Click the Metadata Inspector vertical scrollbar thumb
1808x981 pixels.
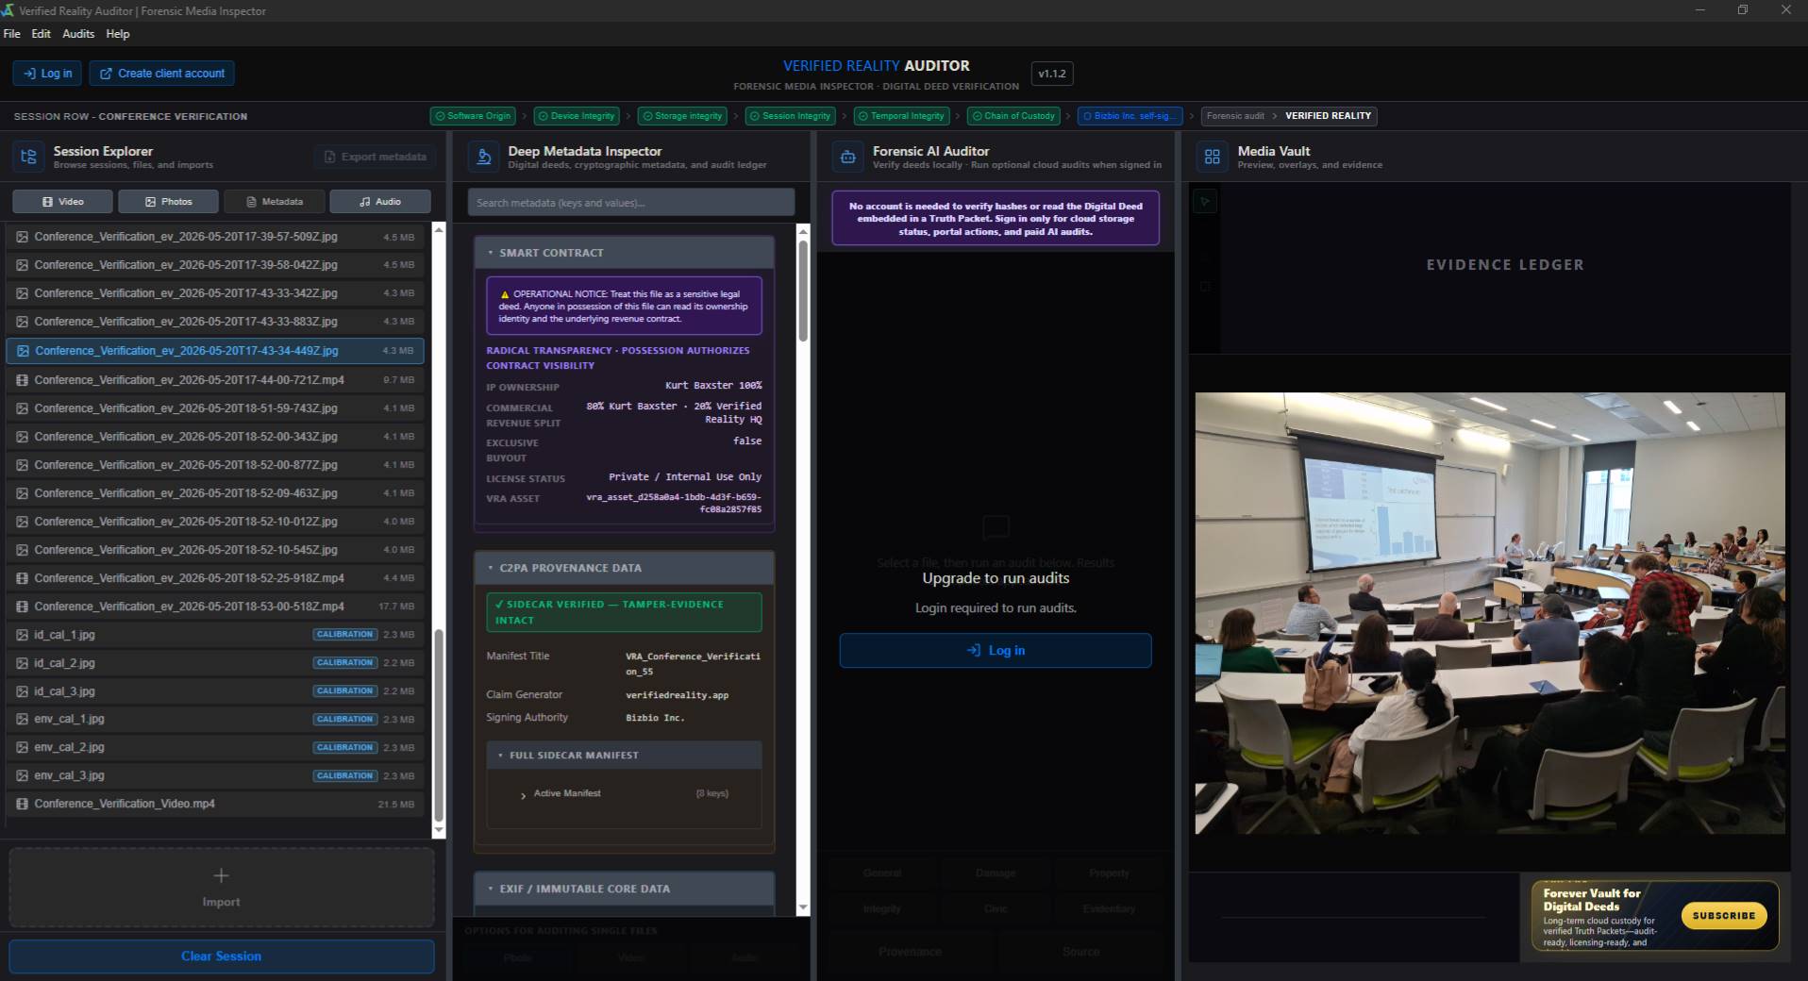coord(803,291)
